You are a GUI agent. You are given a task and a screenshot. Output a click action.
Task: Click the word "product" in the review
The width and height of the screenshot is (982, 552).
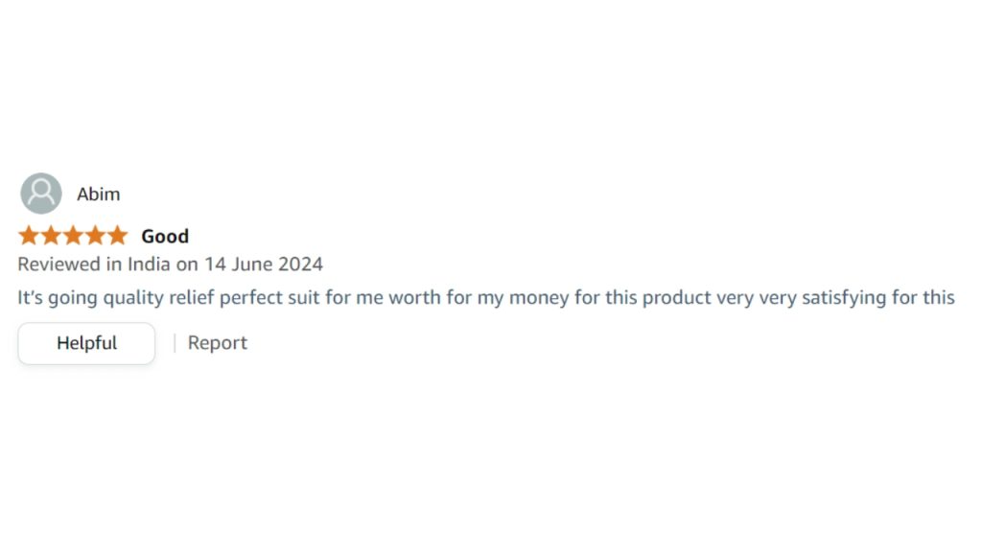point(676,297)
